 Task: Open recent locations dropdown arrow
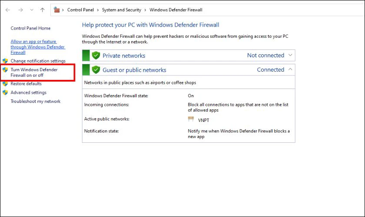32,10
